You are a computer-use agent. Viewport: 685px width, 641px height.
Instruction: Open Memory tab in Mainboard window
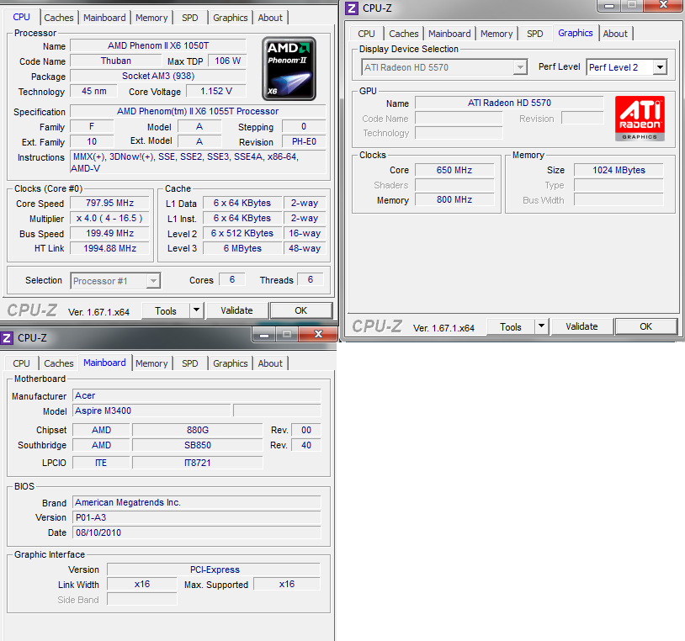coord(151,363)
